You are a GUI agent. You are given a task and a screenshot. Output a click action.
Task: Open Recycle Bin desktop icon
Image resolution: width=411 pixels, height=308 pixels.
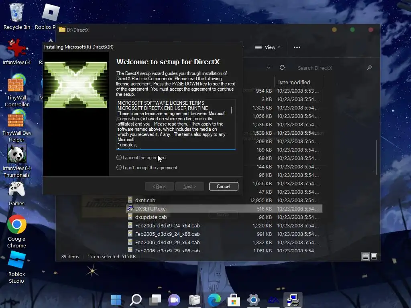click(x=17, y=16)
